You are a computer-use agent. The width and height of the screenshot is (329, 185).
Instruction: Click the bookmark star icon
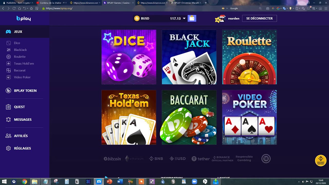(x=31, y=8)
